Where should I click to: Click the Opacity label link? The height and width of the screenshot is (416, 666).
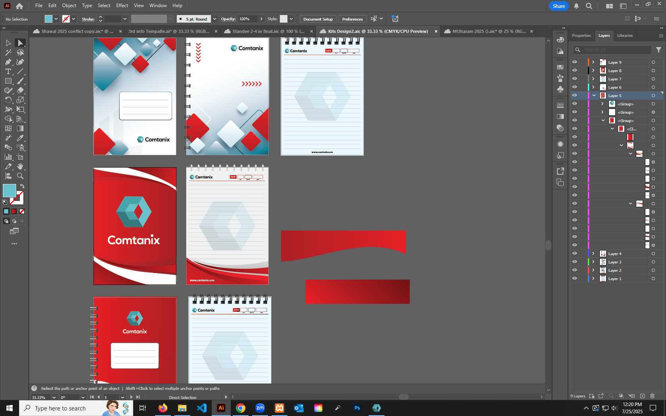tap(228, 19)
